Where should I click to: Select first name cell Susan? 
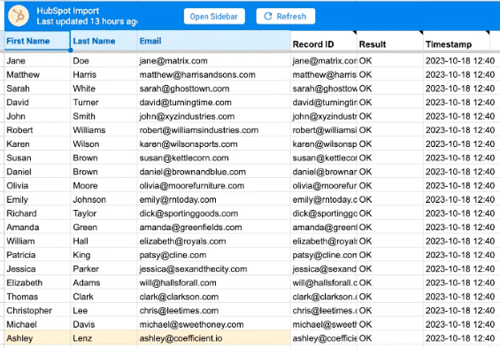tap(37, 158)
